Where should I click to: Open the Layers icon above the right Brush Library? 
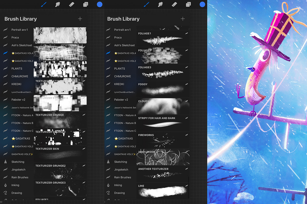(x=189, y=4)
